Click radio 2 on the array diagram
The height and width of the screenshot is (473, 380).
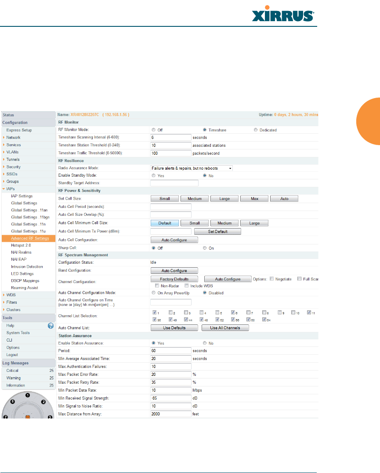click(43, 402)
